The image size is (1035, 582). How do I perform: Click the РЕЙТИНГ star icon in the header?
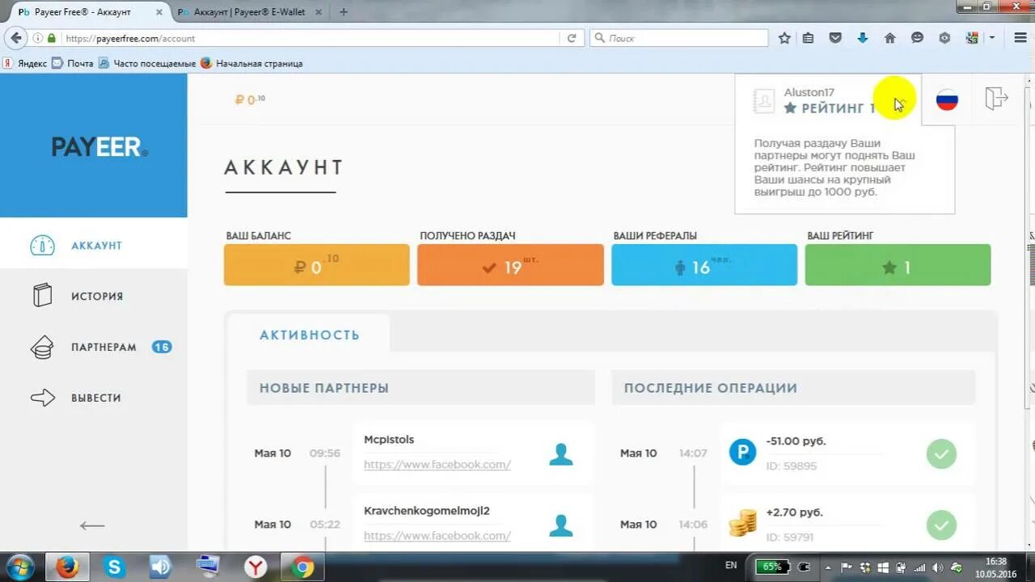[x=790, y=108]
